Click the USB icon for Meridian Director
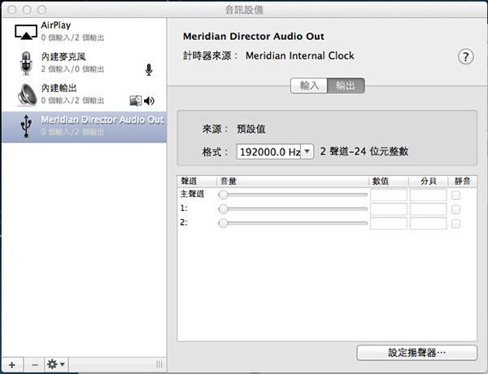The height and width of the screenshot is (374, 488). (x=26, y=126)
